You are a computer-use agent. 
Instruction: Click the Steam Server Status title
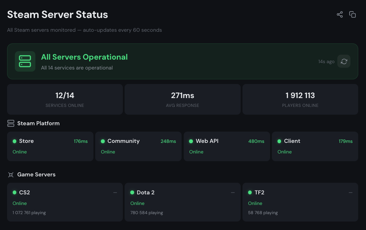pos(57,14)
